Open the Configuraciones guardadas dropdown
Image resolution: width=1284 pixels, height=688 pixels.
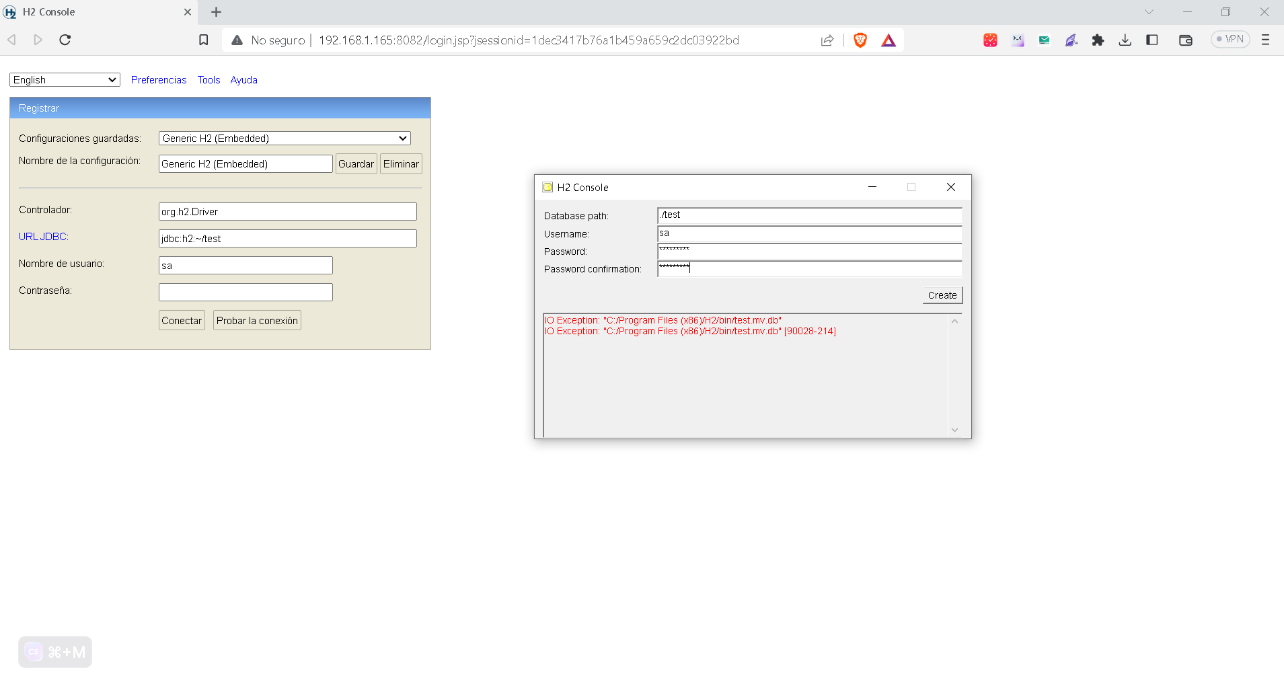click(x=285, y=139)
